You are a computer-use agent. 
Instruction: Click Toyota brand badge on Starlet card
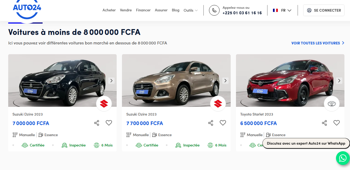[x=331, y=104]
